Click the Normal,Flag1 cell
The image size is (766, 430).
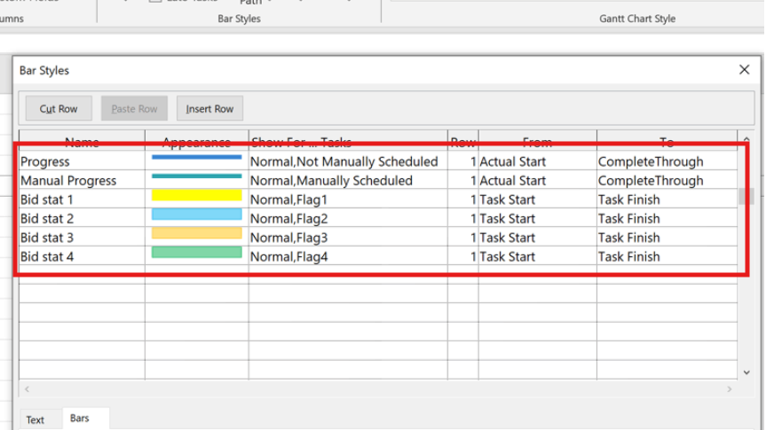point(348,199)
